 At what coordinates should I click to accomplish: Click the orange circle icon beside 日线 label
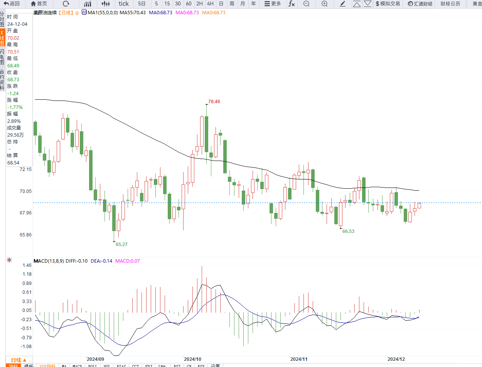pyautogui.click(x=77, y=13)
